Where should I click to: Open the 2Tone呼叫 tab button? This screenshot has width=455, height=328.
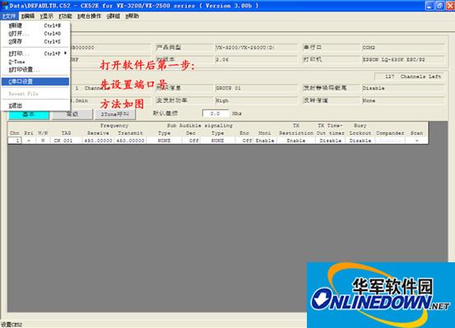click(115, 114)
